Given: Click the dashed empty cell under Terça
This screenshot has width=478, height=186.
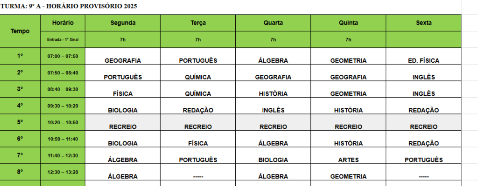Looking at the screenshot, I should (198, 172).
